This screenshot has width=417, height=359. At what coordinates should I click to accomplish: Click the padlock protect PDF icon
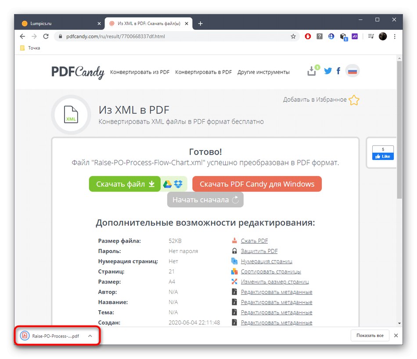pos(234,251)
